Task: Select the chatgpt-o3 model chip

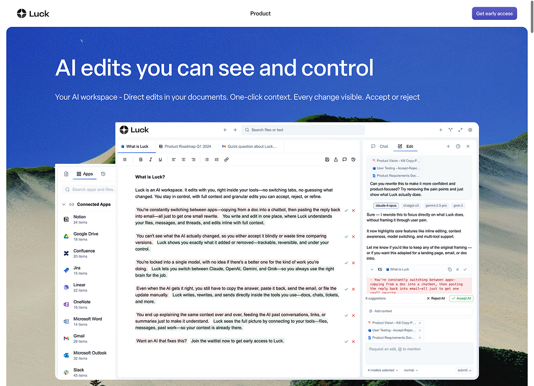Action: coord(411,205)
